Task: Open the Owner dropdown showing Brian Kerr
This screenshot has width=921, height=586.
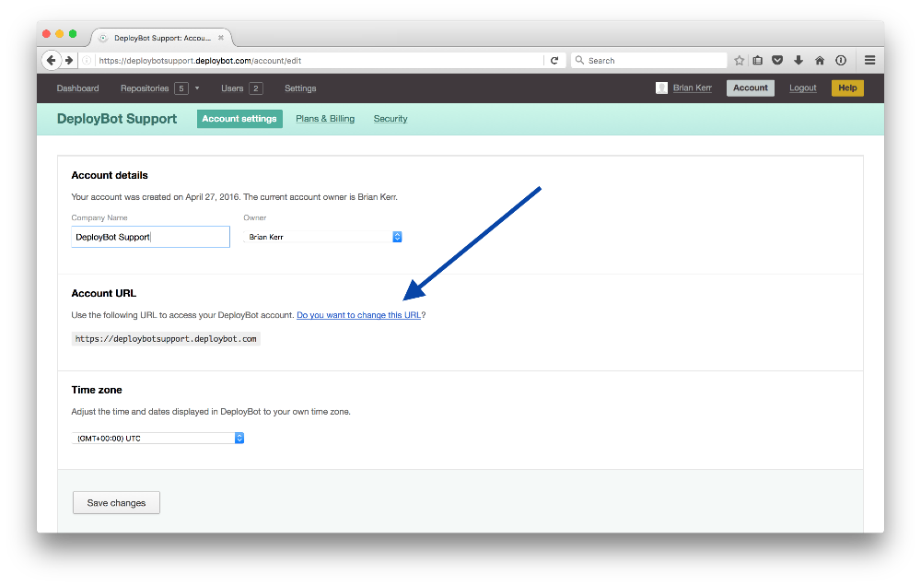Action: (322, 237)
